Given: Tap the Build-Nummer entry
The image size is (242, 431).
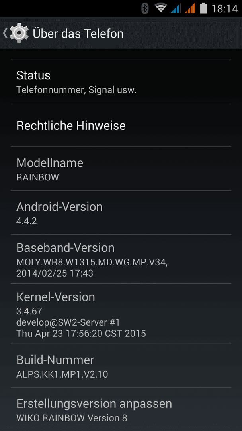Looking at the screenshot, I should click(x=121, y=366).
